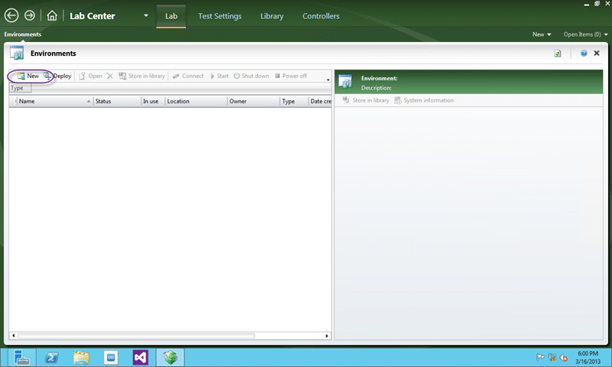Image resolution: width=612 pixels, height=367 pixels.
Task: Sort by the Status column header
Action: tap(117, 102)
